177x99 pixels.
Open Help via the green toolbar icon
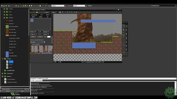coord(46,6)
